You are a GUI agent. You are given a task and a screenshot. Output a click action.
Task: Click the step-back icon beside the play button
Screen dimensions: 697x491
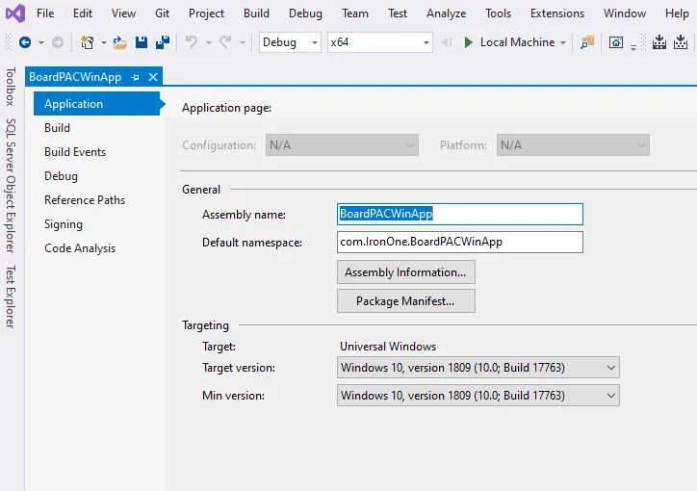point(447,42)
